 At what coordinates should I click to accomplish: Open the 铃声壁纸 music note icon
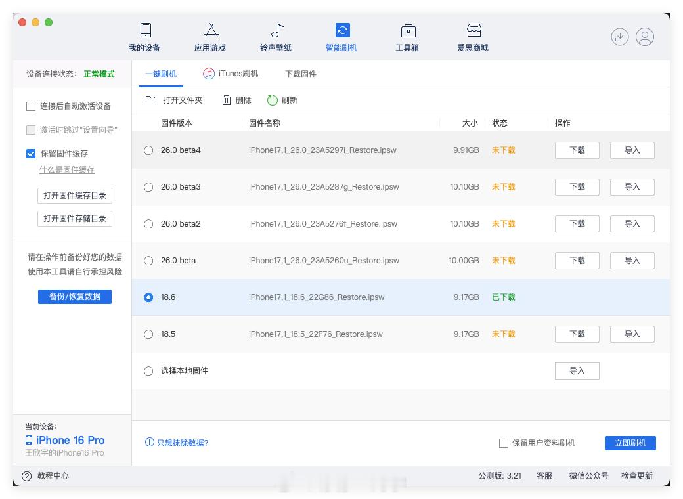tap(277, 30)
